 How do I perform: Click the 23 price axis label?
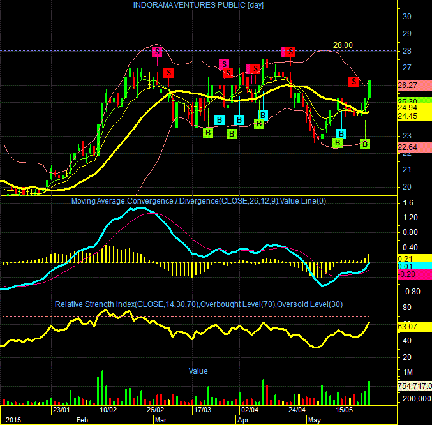[x=407, y=136]
